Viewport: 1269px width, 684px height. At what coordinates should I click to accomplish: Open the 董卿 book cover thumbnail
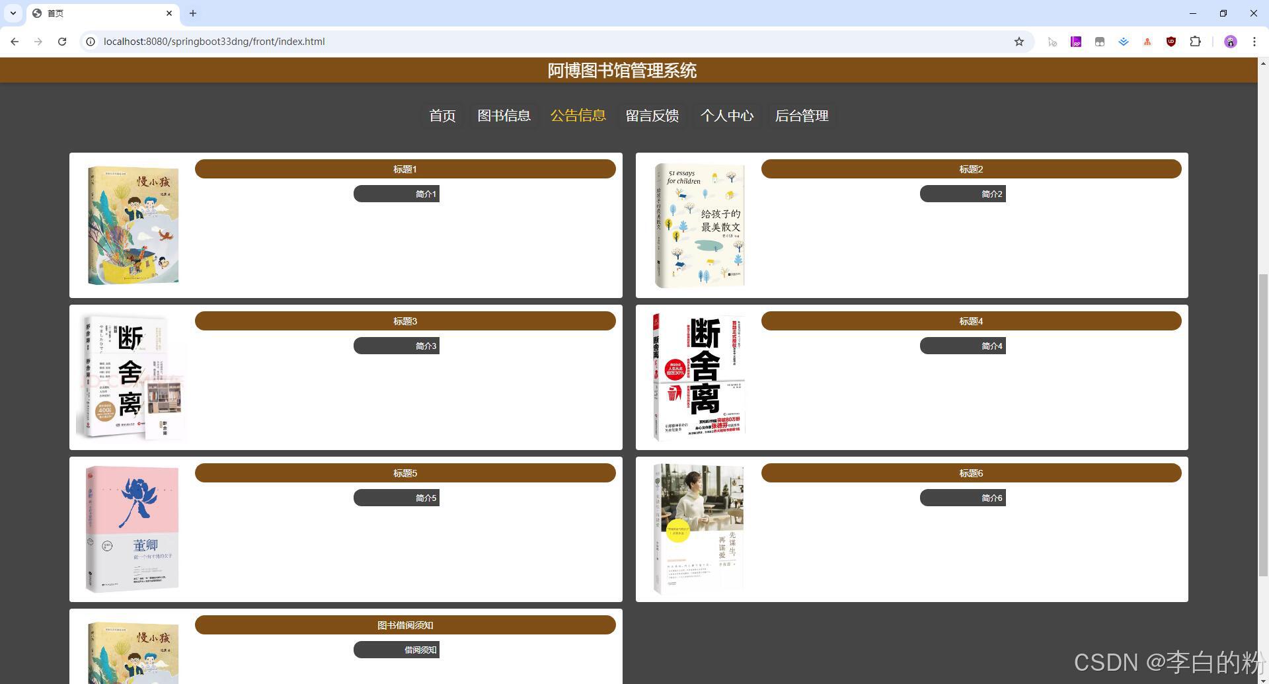tap(132, 529)
